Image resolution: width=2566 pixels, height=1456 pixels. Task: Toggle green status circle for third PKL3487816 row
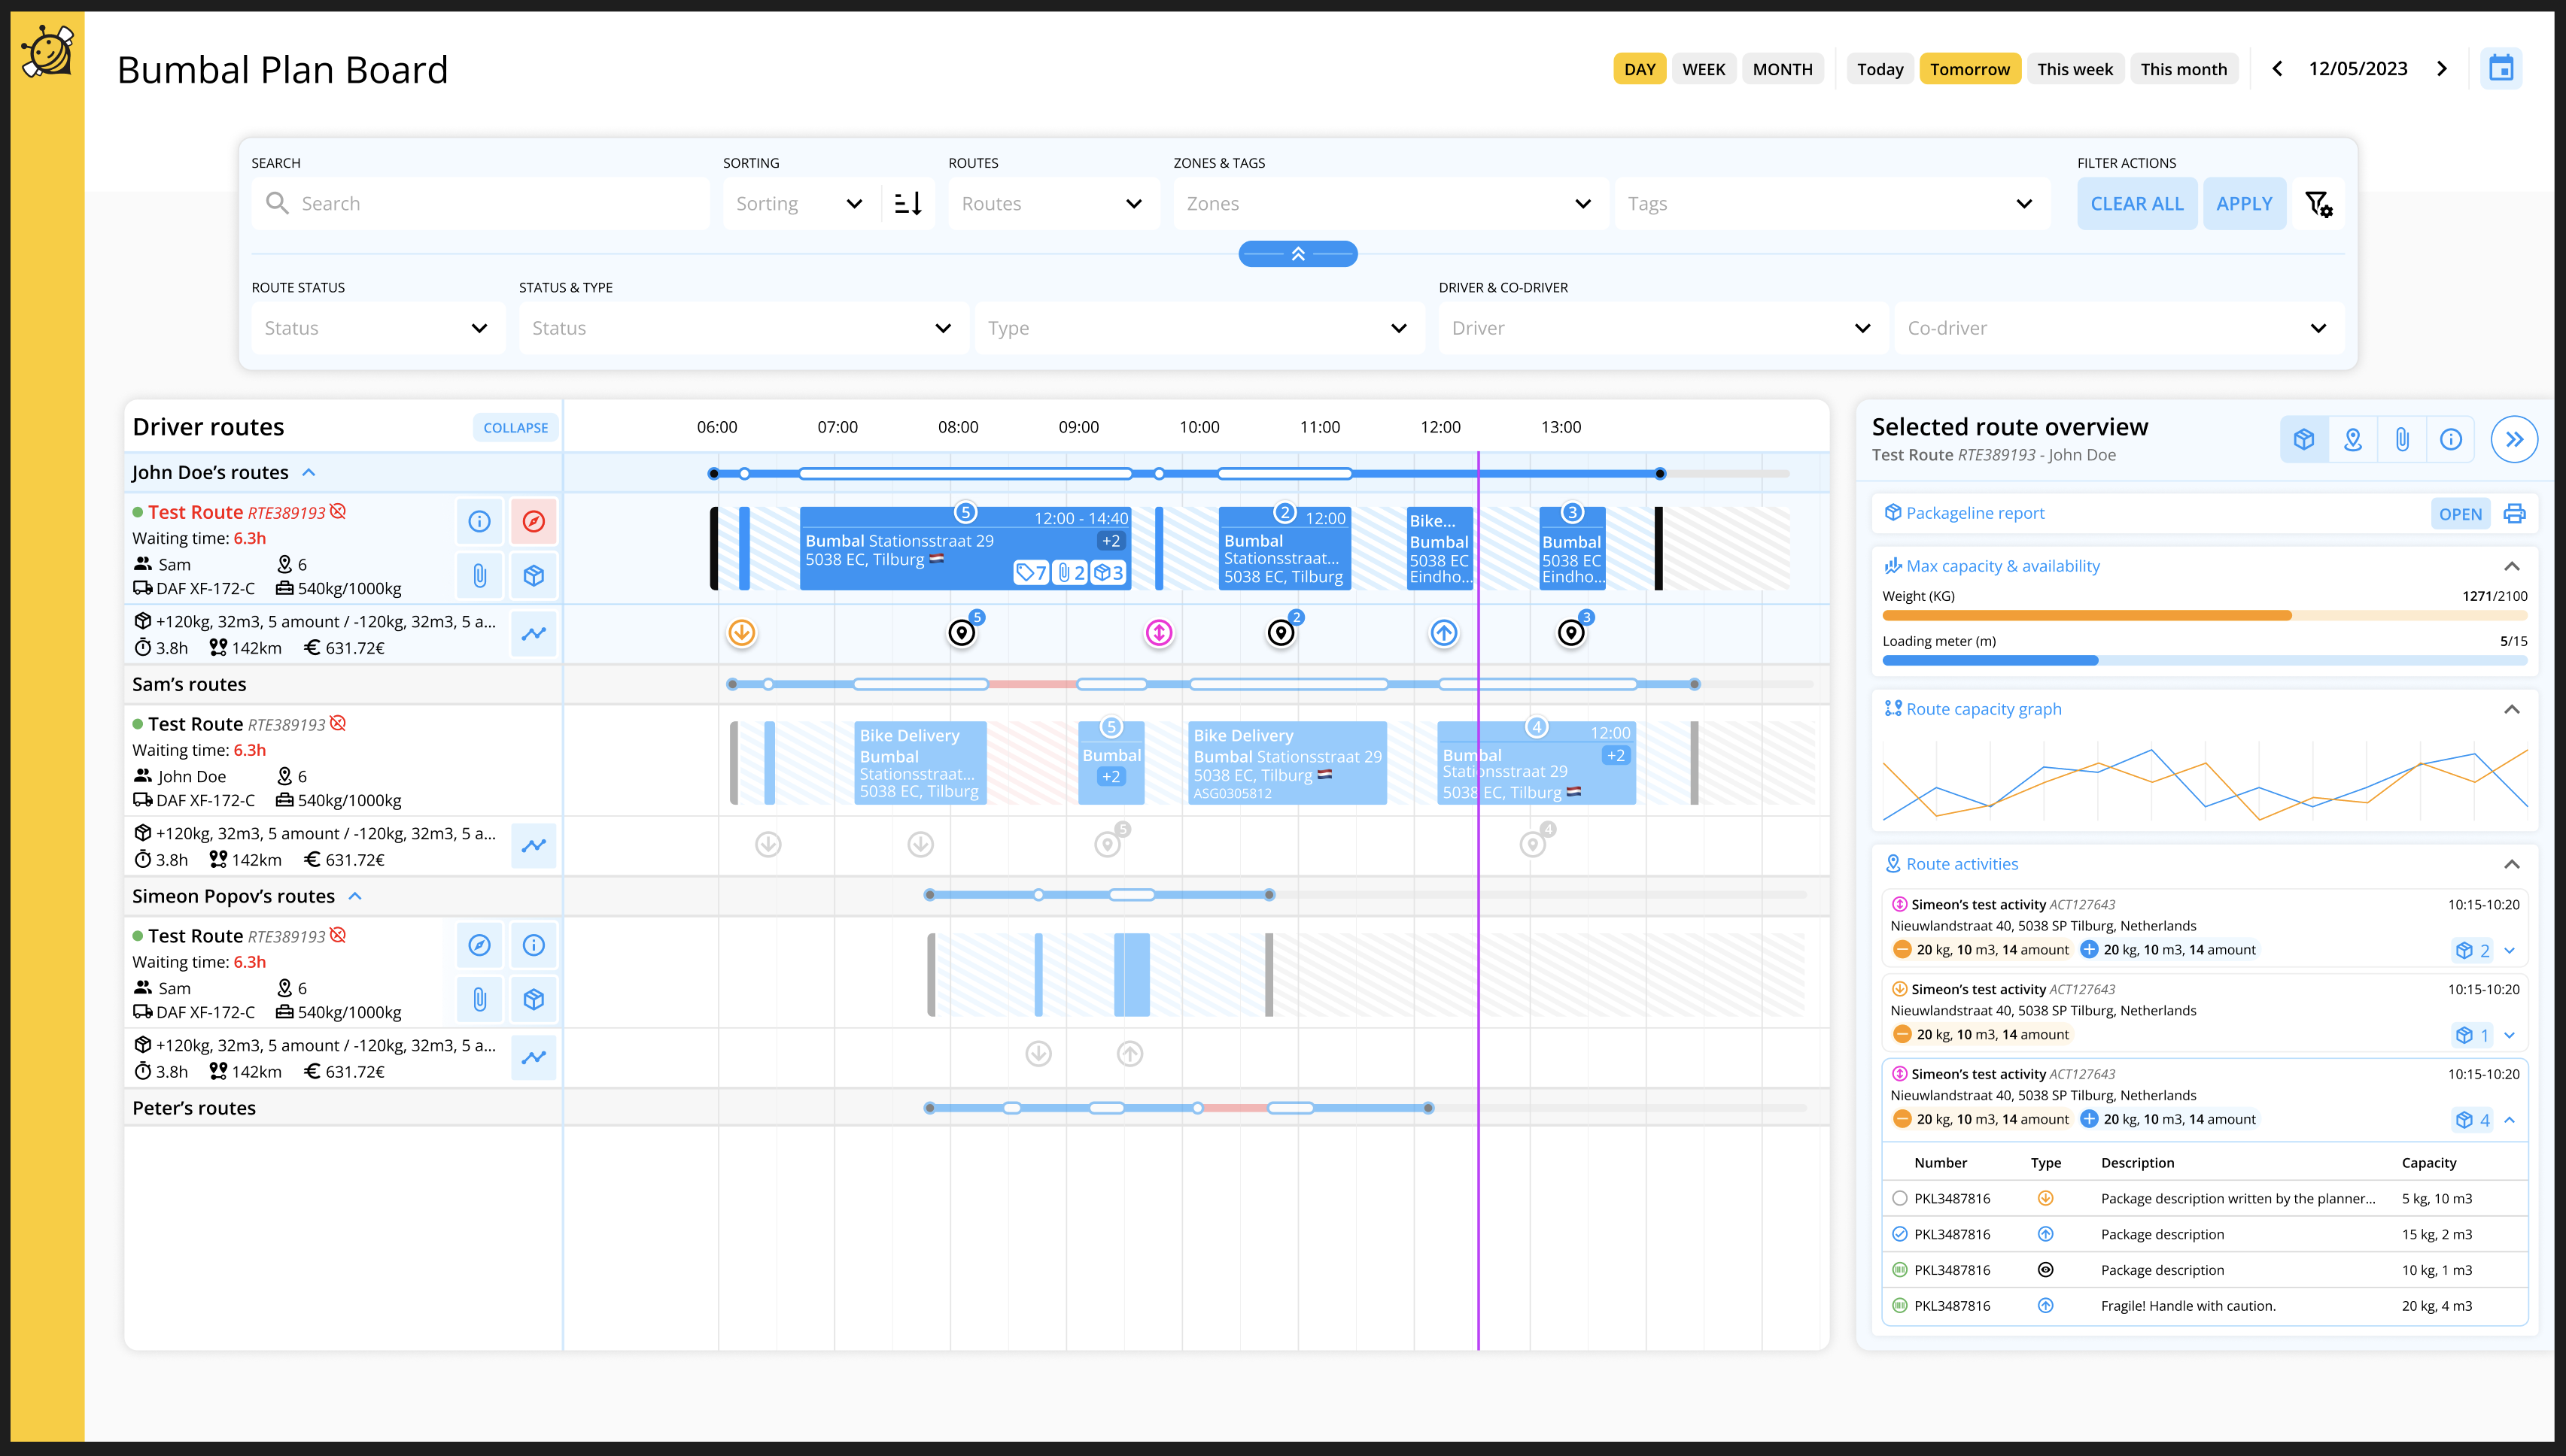[x=1900, y=1270]
